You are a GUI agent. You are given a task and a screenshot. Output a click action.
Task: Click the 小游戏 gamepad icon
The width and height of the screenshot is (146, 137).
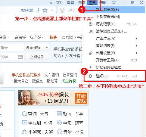[x=25, y=132]
